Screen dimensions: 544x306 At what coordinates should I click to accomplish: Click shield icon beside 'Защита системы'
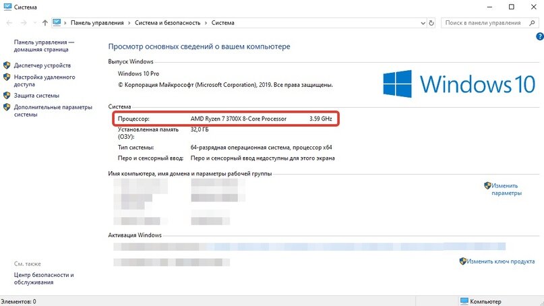tap(7, 96)
